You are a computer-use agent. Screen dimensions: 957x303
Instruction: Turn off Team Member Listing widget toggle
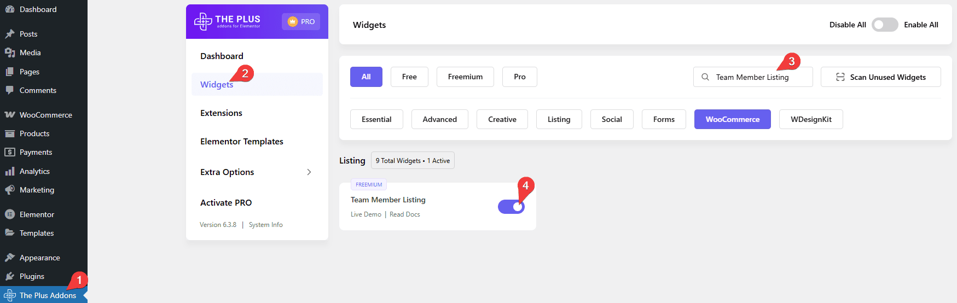pos(511,207)
